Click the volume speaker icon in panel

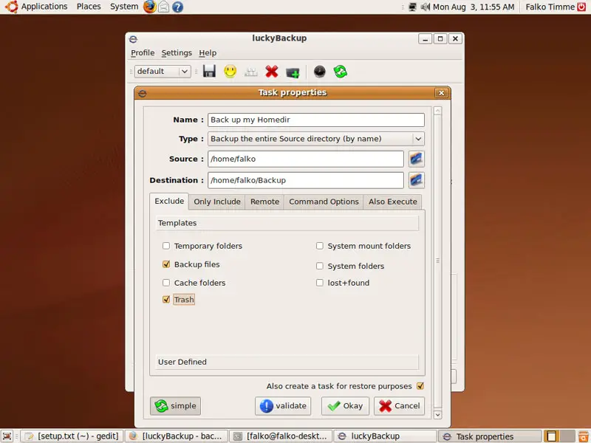pos(426,7)
